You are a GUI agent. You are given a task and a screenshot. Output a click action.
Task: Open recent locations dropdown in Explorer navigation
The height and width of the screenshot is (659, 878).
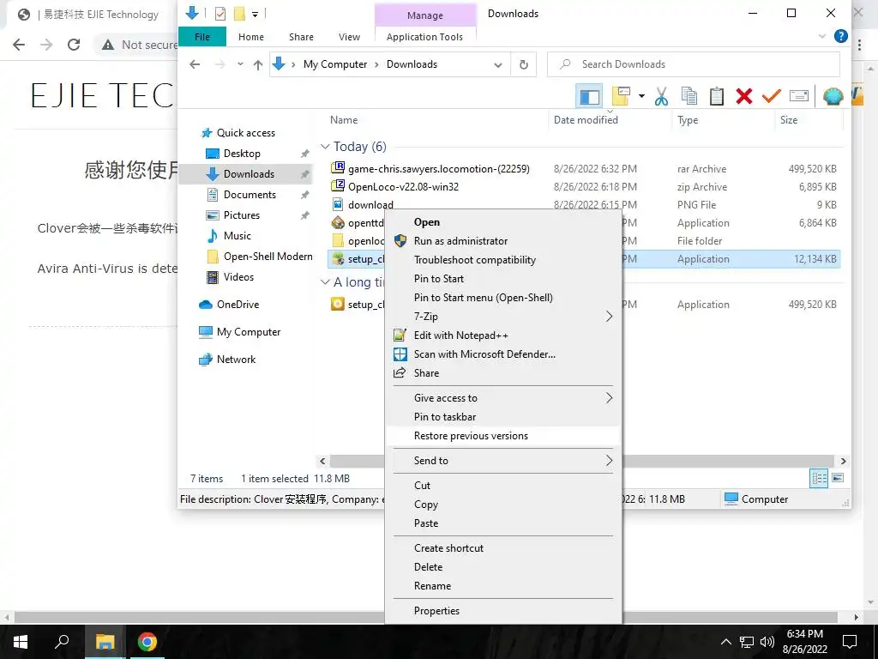(240, 64)
